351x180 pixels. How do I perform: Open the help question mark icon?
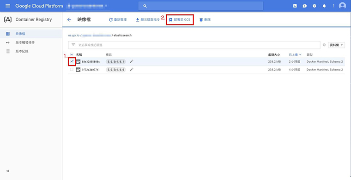315,6
